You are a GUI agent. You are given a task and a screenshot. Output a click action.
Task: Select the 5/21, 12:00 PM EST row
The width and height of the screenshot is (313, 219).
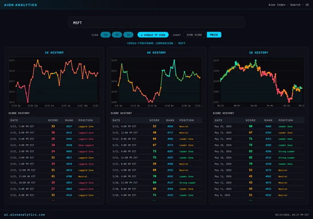[x=156, y=157]
